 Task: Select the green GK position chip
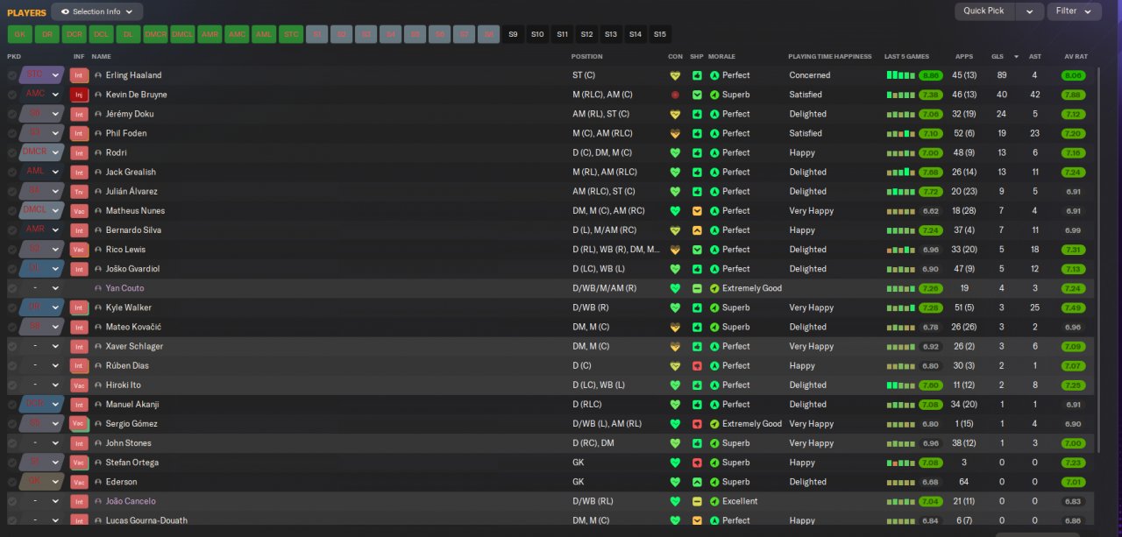19,34
